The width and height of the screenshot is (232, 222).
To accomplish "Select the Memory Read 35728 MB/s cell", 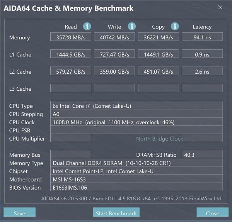I will click(71, 37).
